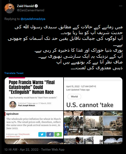126x154 pixels.
Task: Click the World category pill
Action: [x=74, y=97]
